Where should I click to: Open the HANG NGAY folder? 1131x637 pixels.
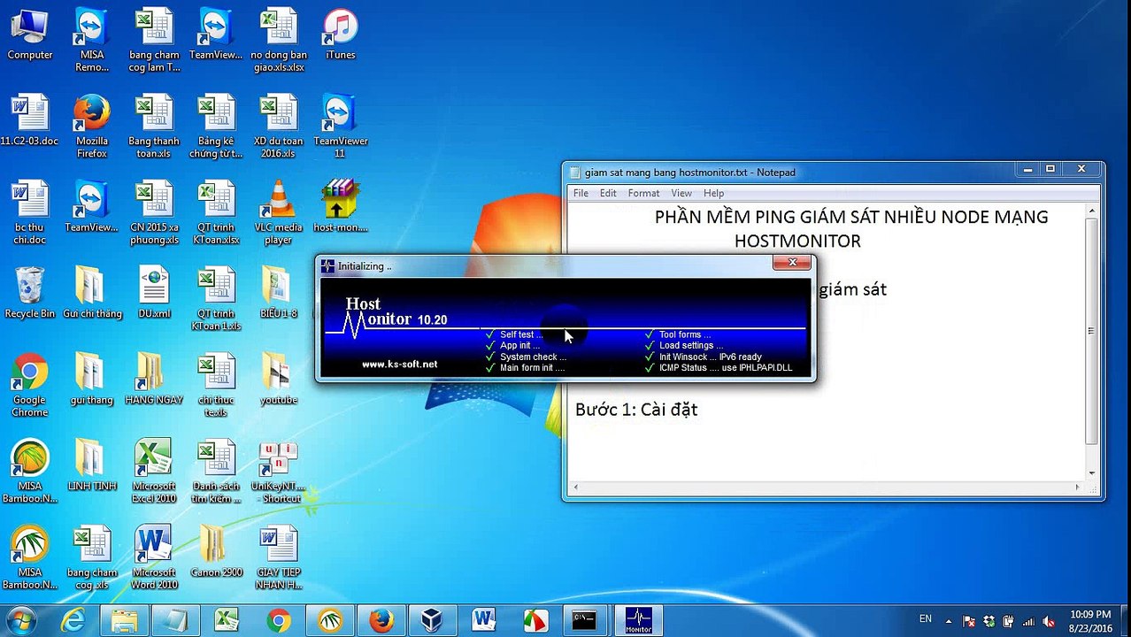(154, 380)
